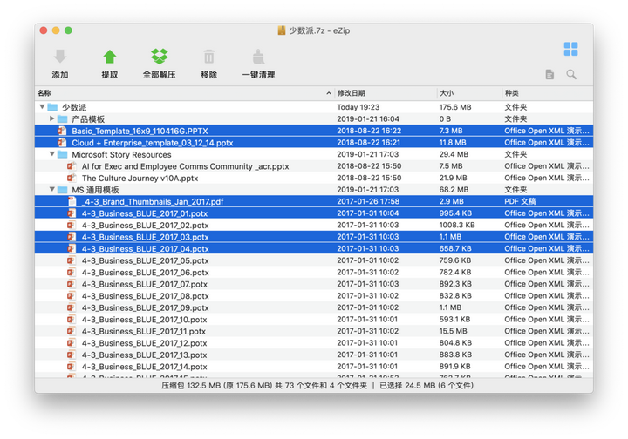Click status bar selected 24.5 MB text

[x=427, y=385]
